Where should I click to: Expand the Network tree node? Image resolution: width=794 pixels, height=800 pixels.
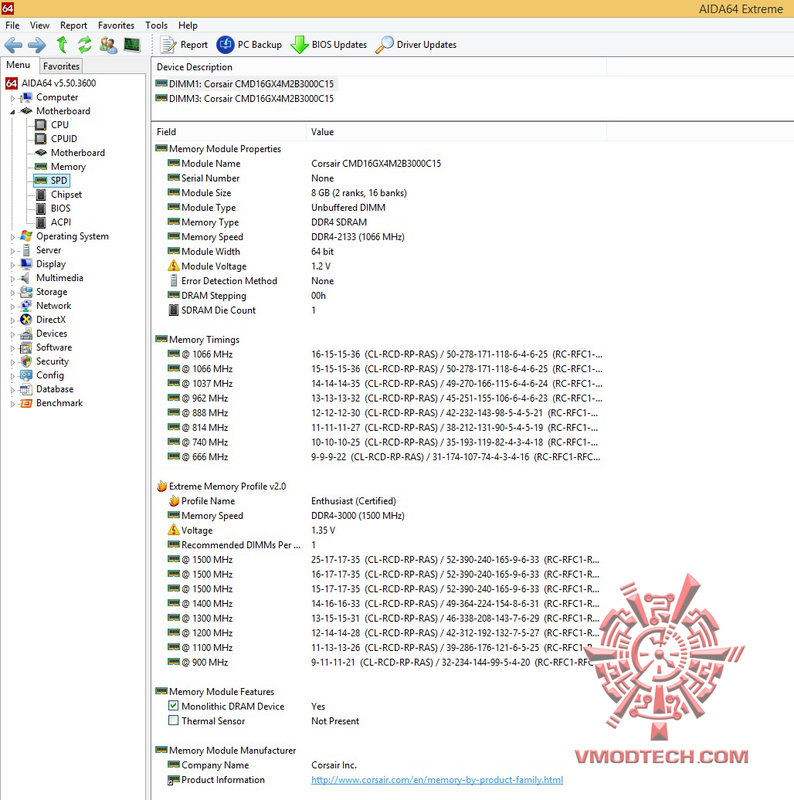(13, 307)
